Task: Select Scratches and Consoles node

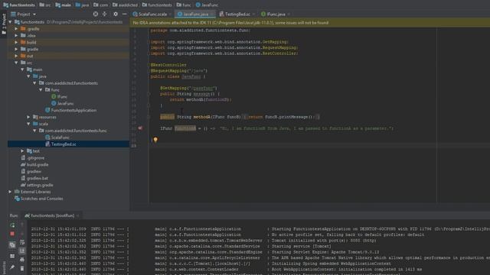Action: [39, 199]
